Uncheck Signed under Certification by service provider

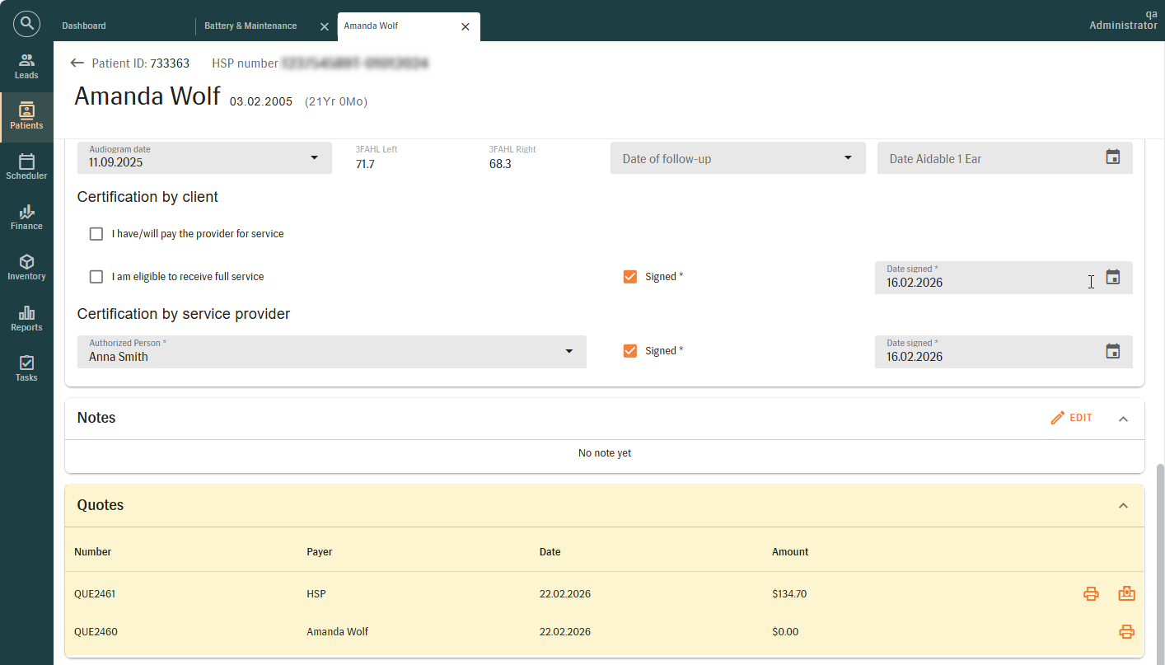click(x=630, y=351)
